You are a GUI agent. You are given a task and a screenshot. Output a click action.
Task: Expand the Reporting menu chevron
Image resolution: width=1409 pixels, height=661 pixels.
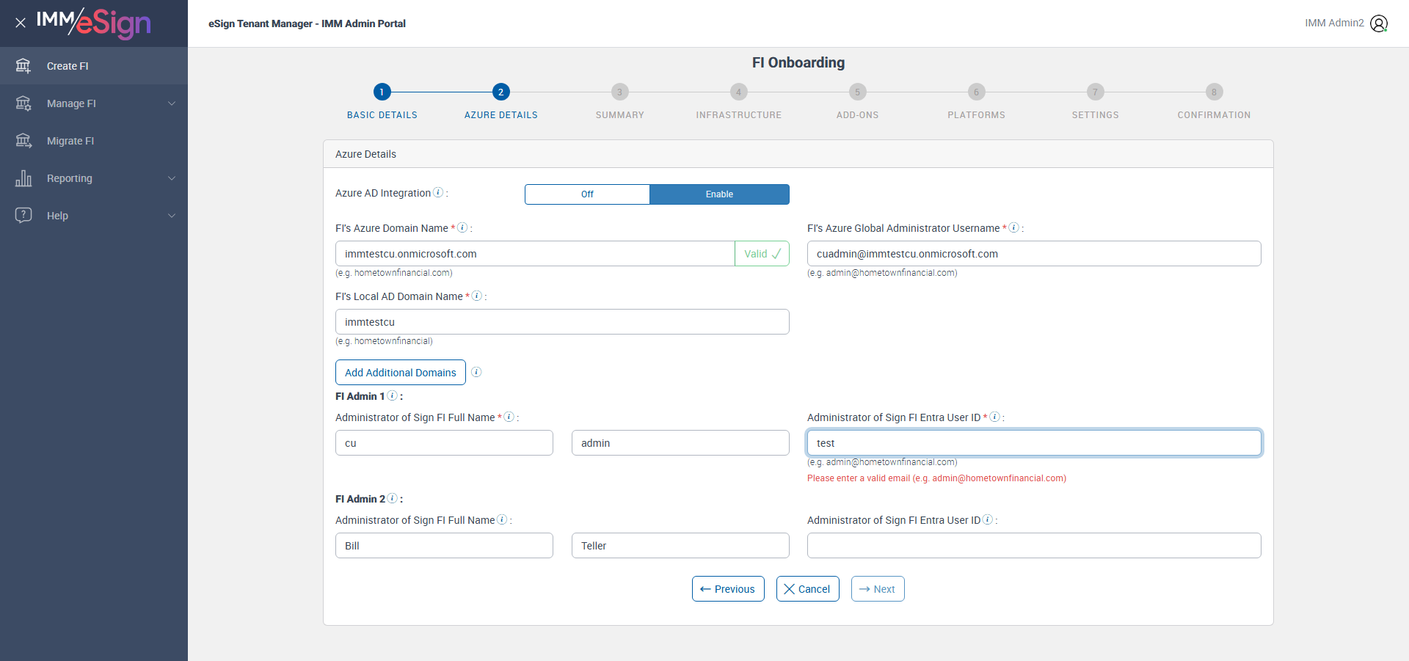click(x=172, y=178)
